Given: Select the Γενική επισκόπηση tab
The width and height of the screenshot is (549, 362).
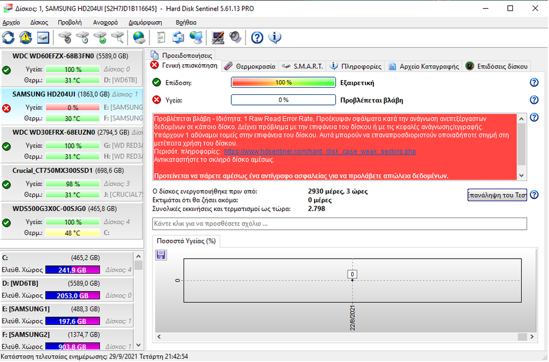Looking at the screenshot, I should [x=184, y=65].
